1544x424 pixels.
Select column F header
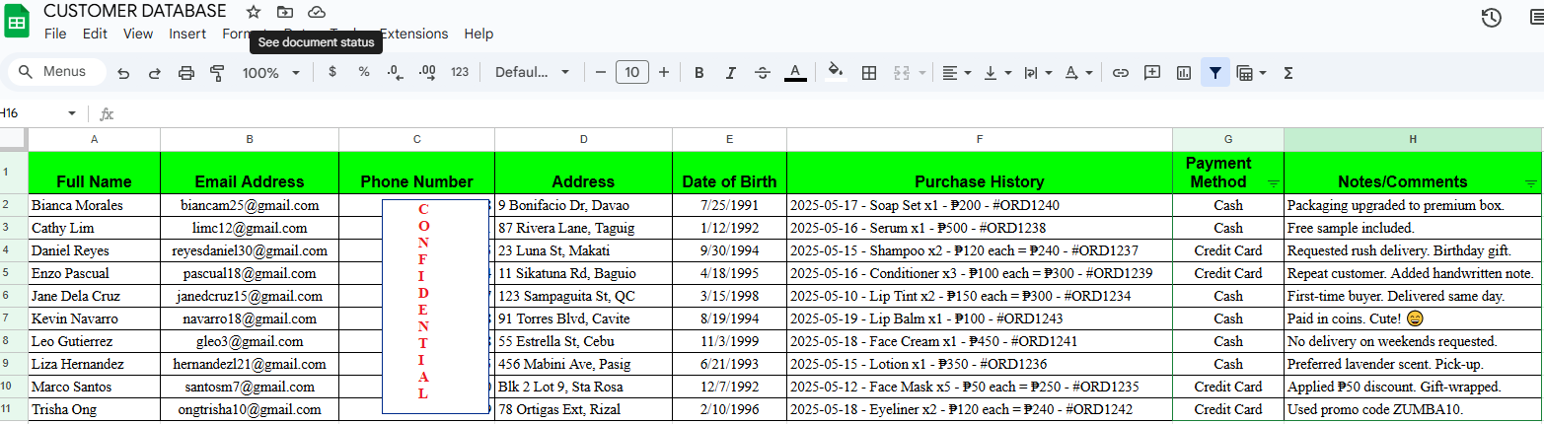point(979,139)
